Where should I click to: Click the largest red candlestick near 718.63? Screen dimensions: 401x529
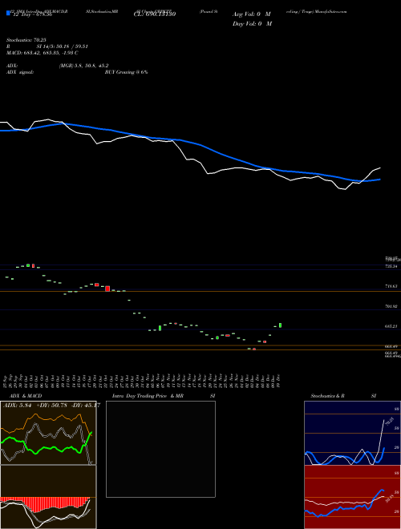107,289
